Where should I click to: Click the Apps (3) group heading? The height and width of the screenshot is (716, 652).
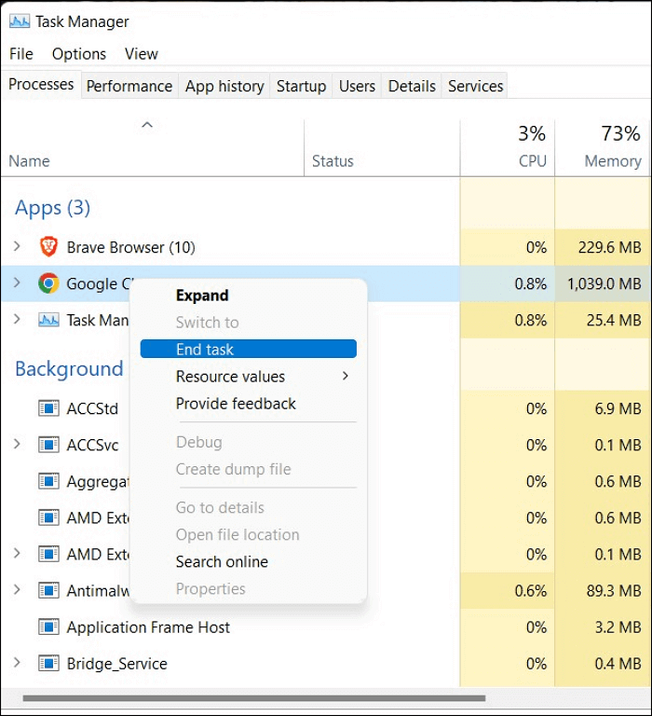coord(52,208)
